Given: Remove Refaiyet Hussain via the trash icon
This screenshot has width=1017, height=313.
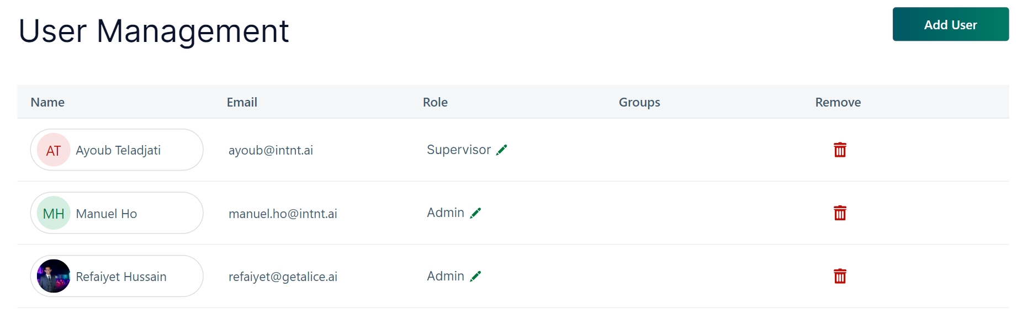Looking at the screenshot, I should (840, 276).
